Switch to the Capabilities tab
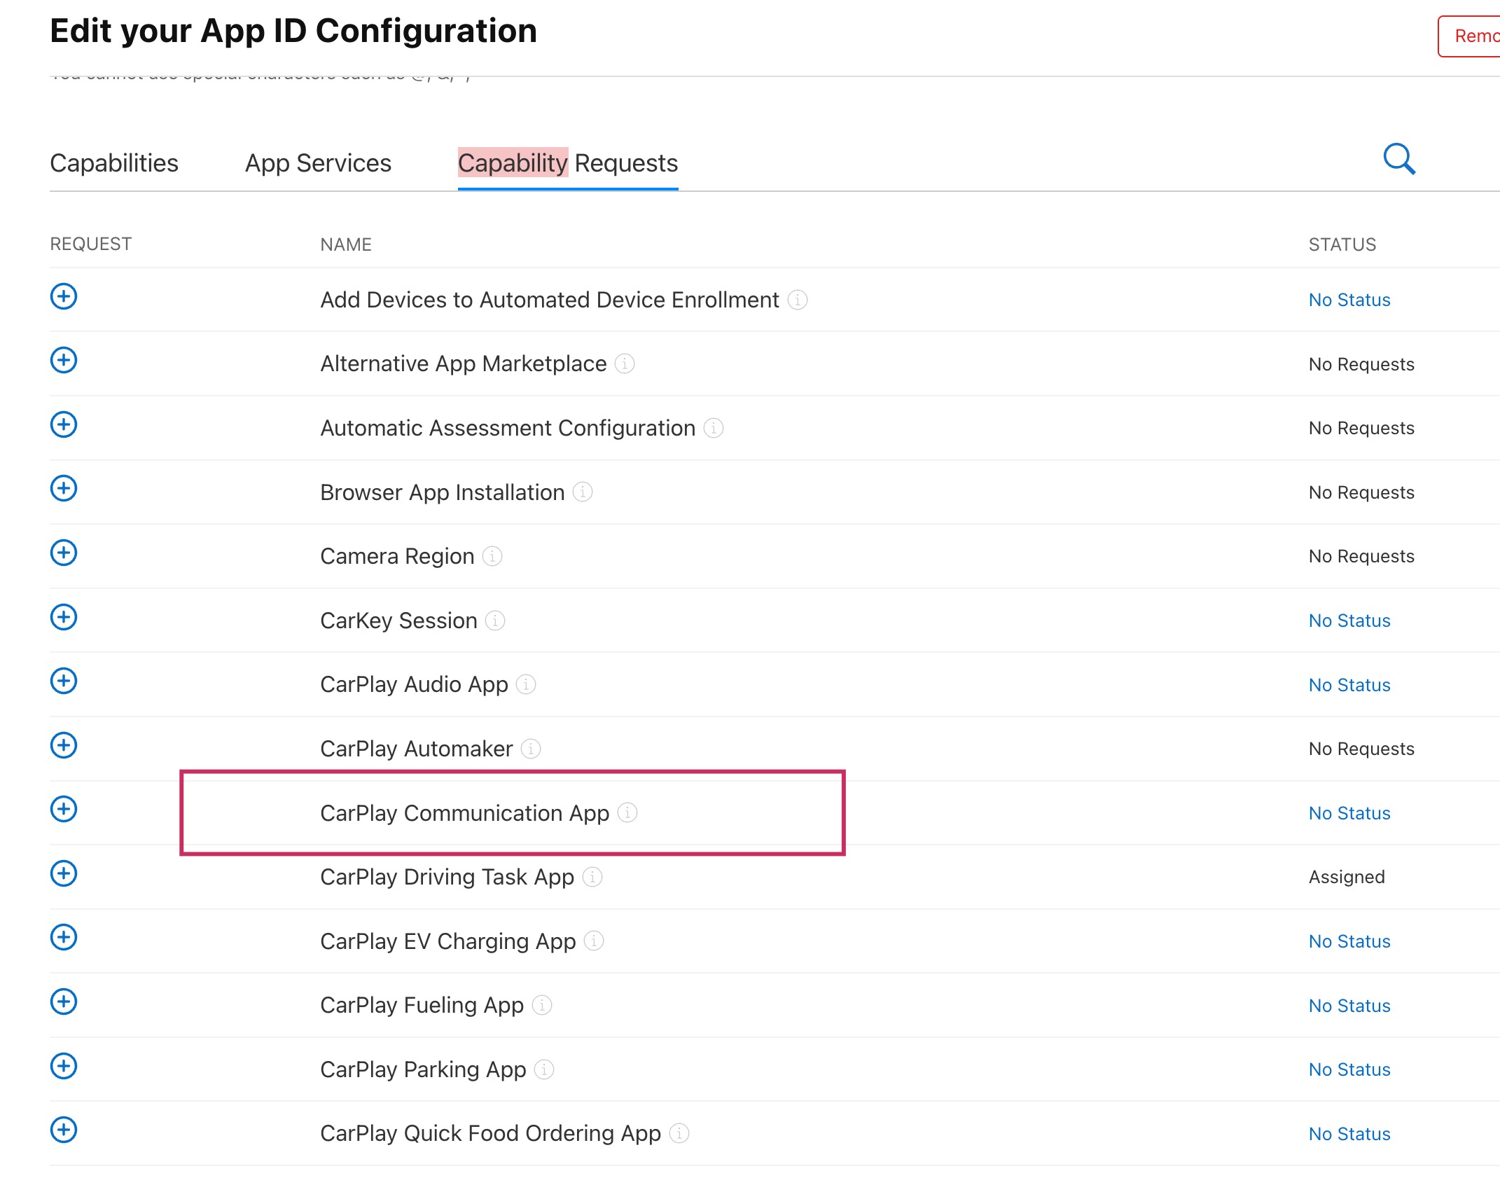 [x=114, y=163]
